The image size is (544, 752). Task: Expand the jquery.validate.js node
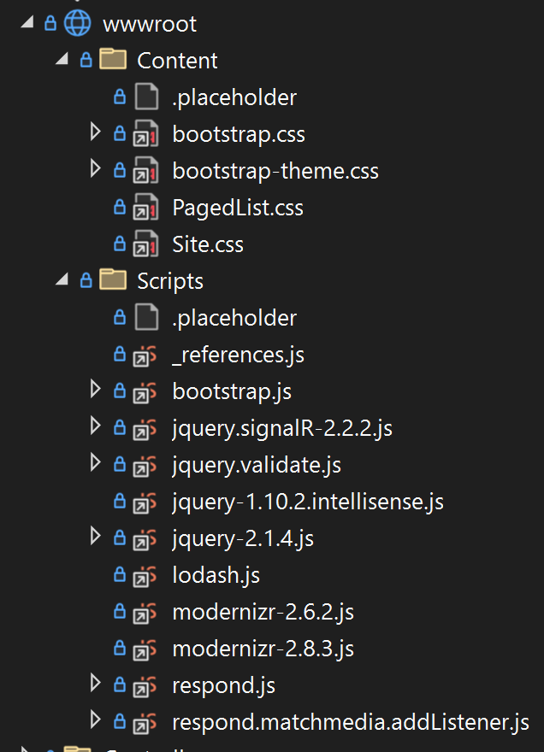tap(96, 463)
